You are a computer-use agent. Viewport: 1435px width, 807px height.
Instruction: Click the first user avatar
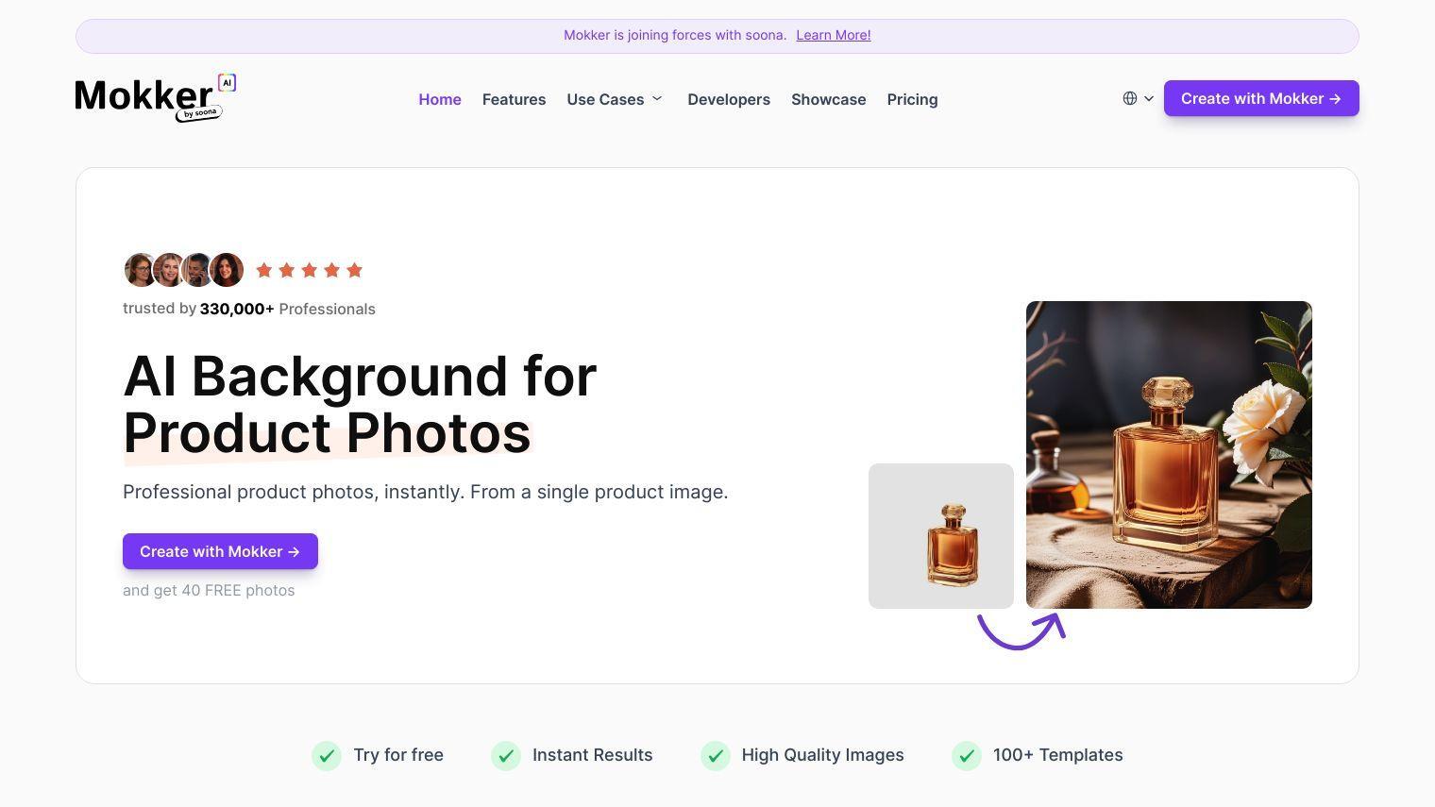[x=140, y=270]
